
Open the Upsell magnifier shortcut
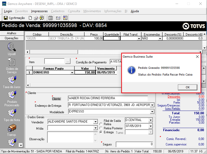coord(12,47)
